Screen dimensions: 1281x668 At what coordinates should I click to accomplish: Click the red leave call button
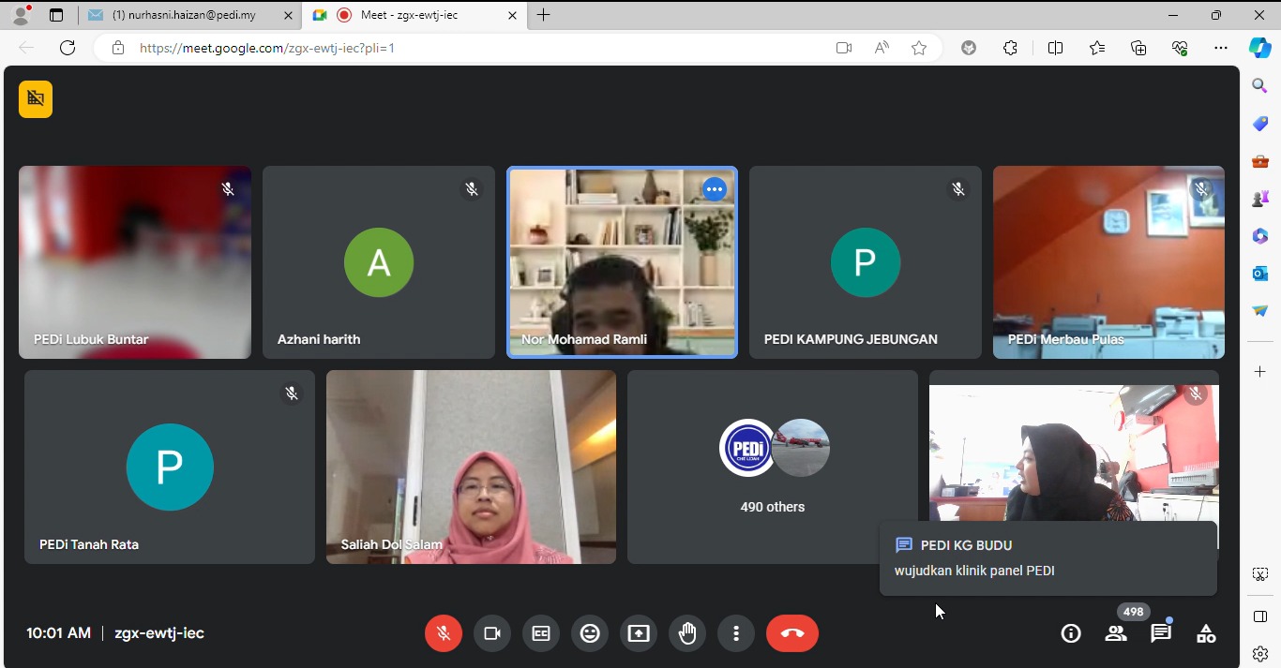792,633
